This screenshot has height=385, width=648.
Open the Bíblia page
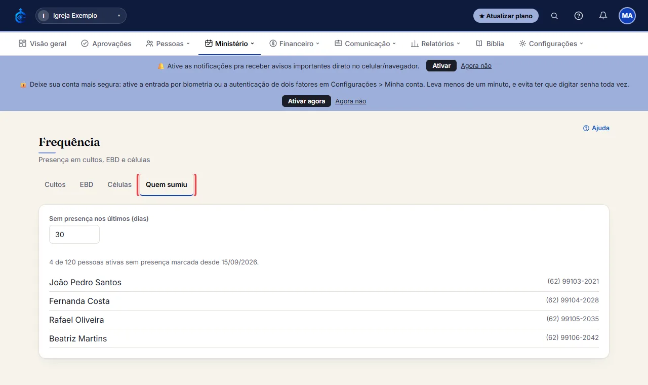click(490, 44)
